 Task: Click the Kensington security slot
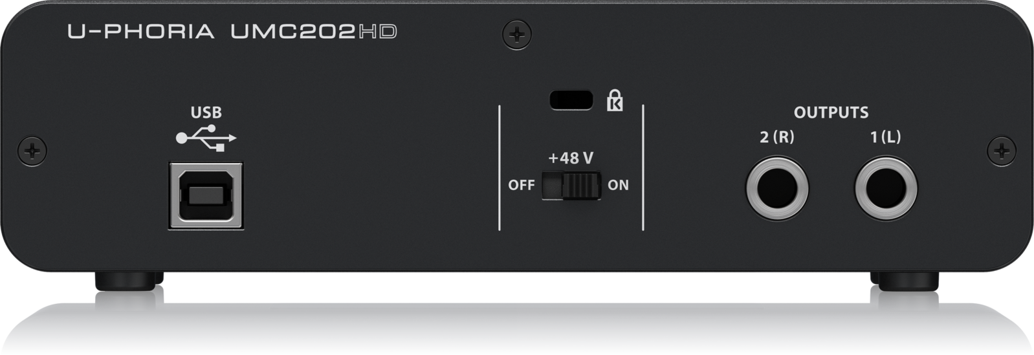point(571,100)
